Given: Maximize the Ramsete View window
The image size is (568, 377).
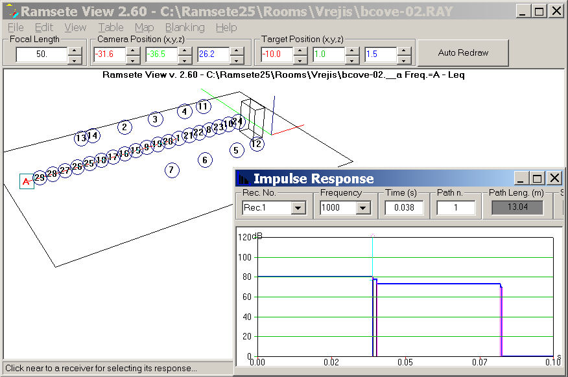Looking at the screenshot, I should 539,12.
